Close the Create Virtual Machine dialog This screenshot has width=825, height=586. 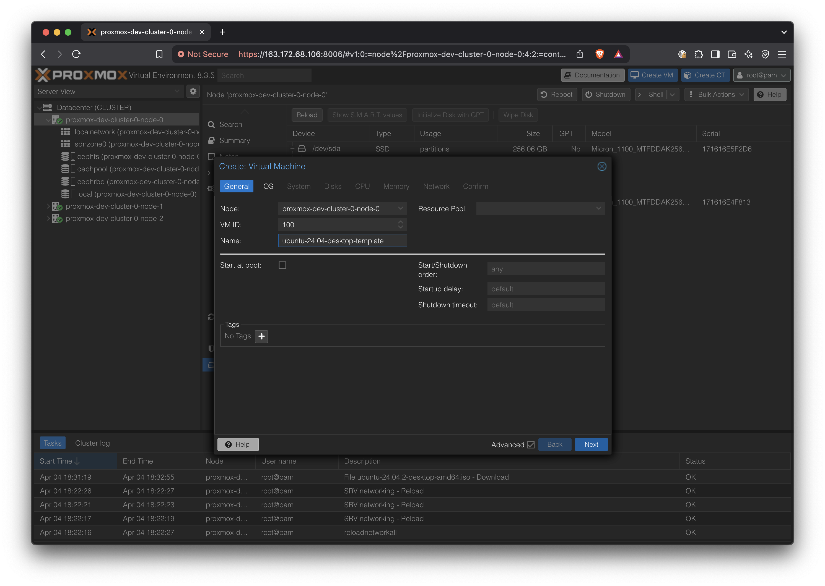pyautogui.click(x=602, y=166)
